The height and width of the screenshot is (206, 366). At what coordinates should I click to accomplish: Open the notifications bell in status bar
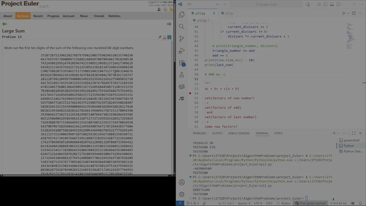coord(361,203)
